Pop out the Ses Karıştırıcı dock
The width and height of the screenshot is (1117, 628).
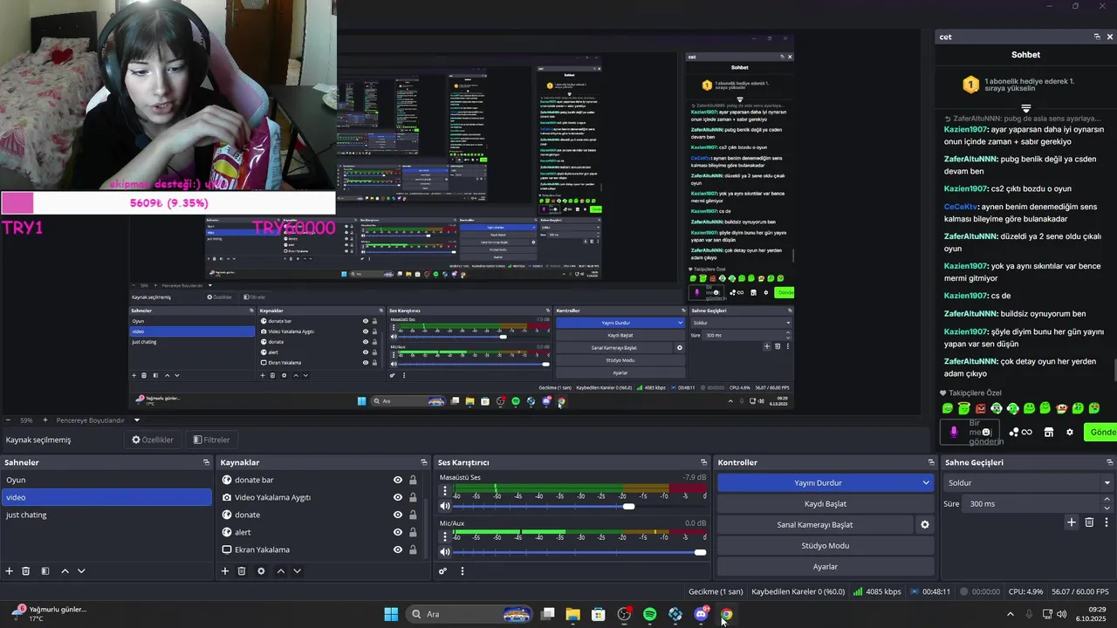tap(703, 462)
